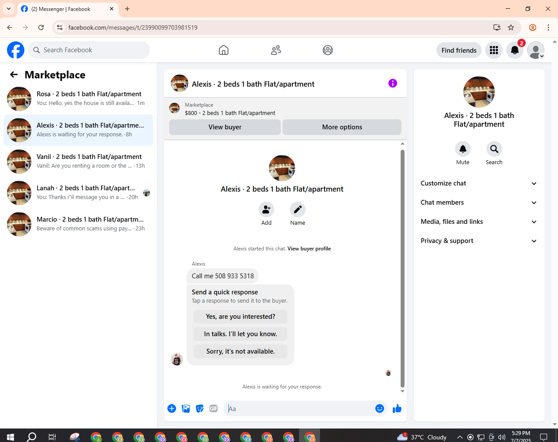Open the weather 37°C Cloudy widget
This screenshot has height=442, width=558.
[422, 437]
